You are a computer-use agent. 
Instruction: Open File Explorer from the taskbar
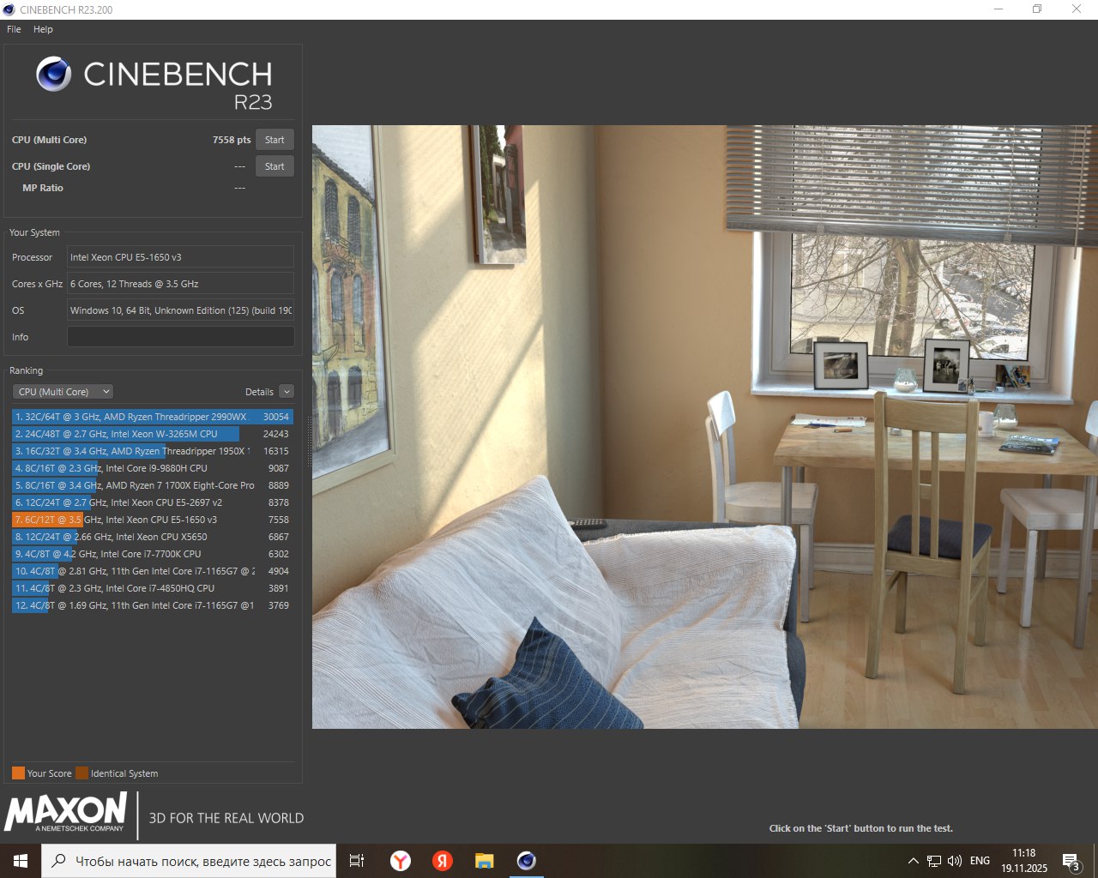[485, 861]
